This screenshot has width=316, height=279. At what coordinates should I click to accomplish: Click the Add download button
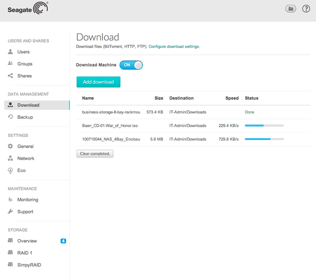[98, 82]
